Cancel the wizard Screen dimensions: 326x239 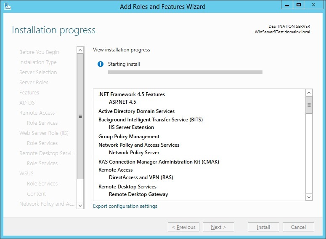(298, 227)
